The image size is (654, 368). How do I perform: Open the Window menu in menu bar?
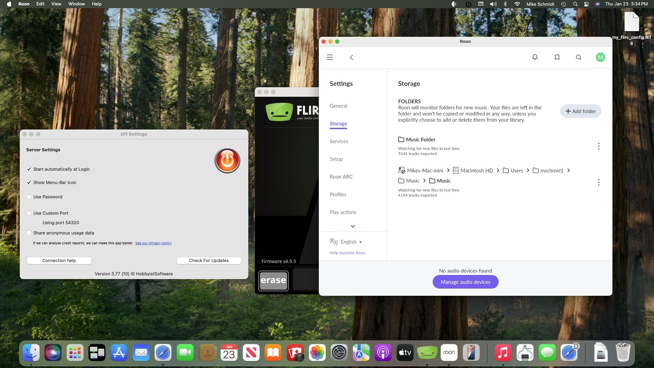(x=76, y=4)
